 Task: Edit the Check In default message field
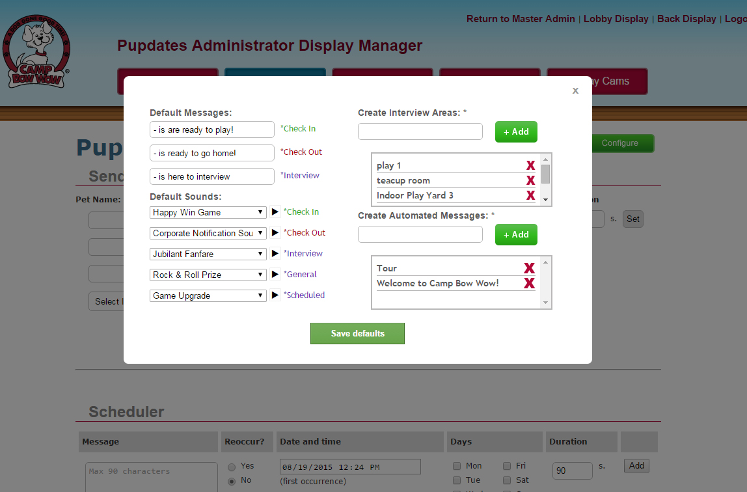212,130
